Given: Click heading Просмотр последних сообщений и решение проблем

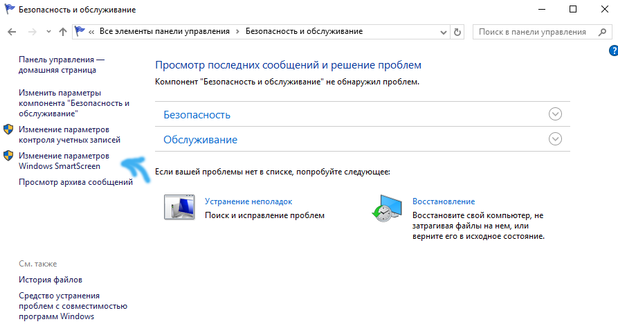Looking at the screenshot, I should (x=288, y=65).
